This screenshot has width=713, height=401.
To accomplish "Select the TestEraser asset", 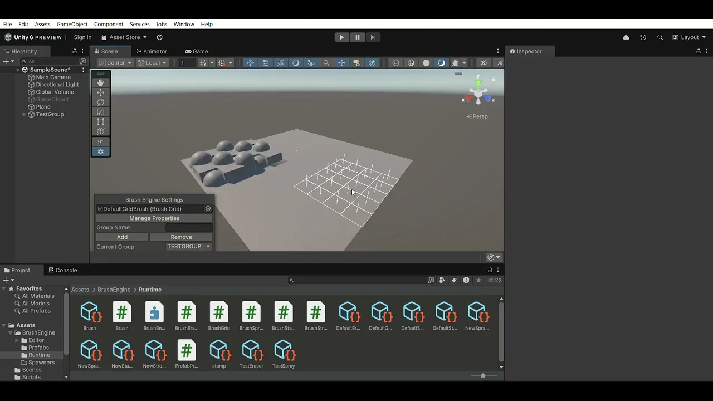I will tap(251, 354).
